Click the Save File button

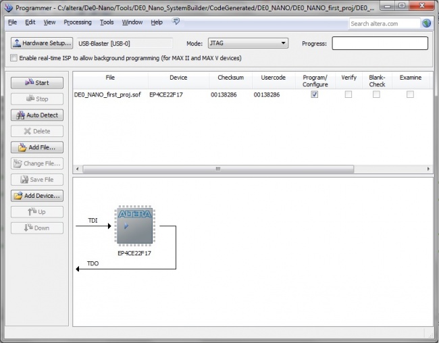tap(37, 180)
